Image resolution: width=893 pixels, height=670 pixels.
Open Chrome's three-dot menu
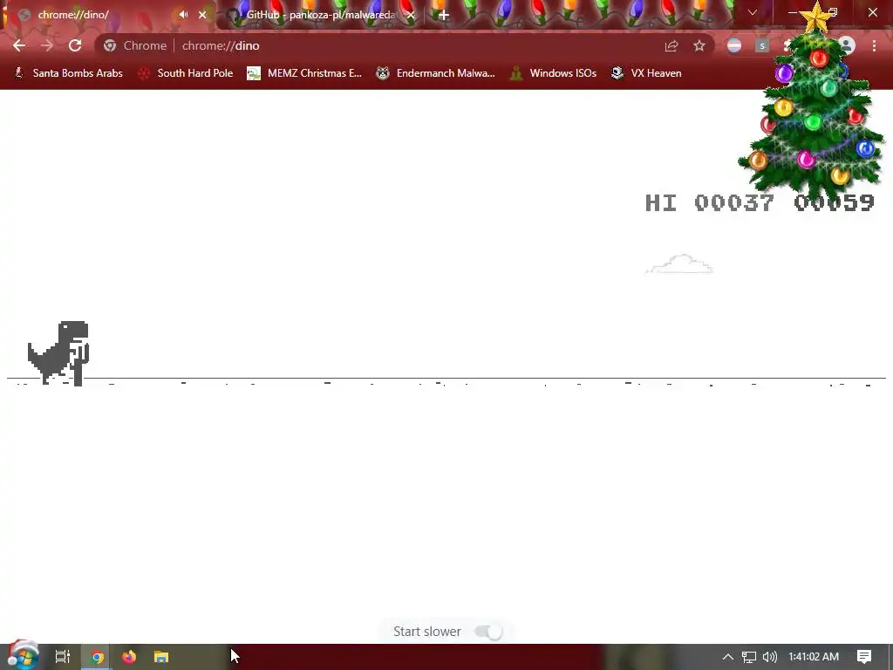874,45
